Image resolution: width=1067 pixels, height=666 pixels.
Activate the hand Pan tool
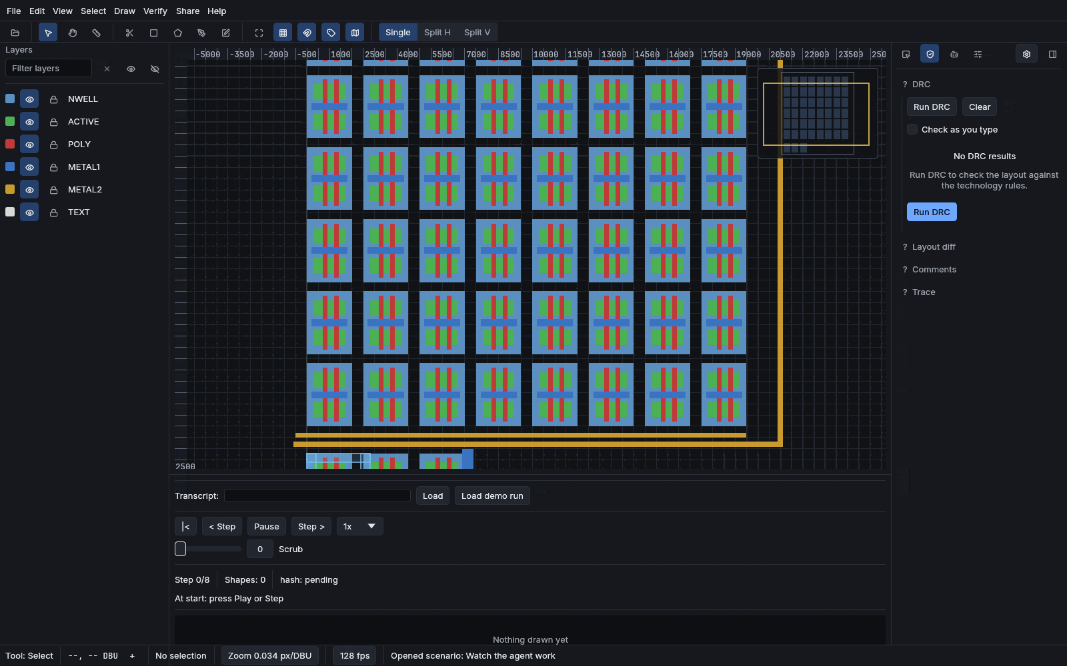72,33
